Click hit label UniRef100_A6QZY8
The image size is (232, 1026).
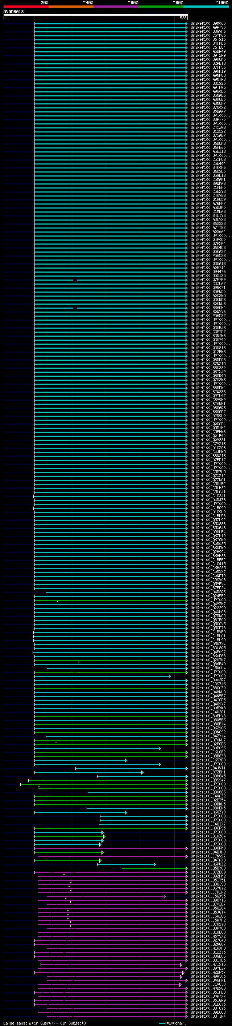pos(208,812)
